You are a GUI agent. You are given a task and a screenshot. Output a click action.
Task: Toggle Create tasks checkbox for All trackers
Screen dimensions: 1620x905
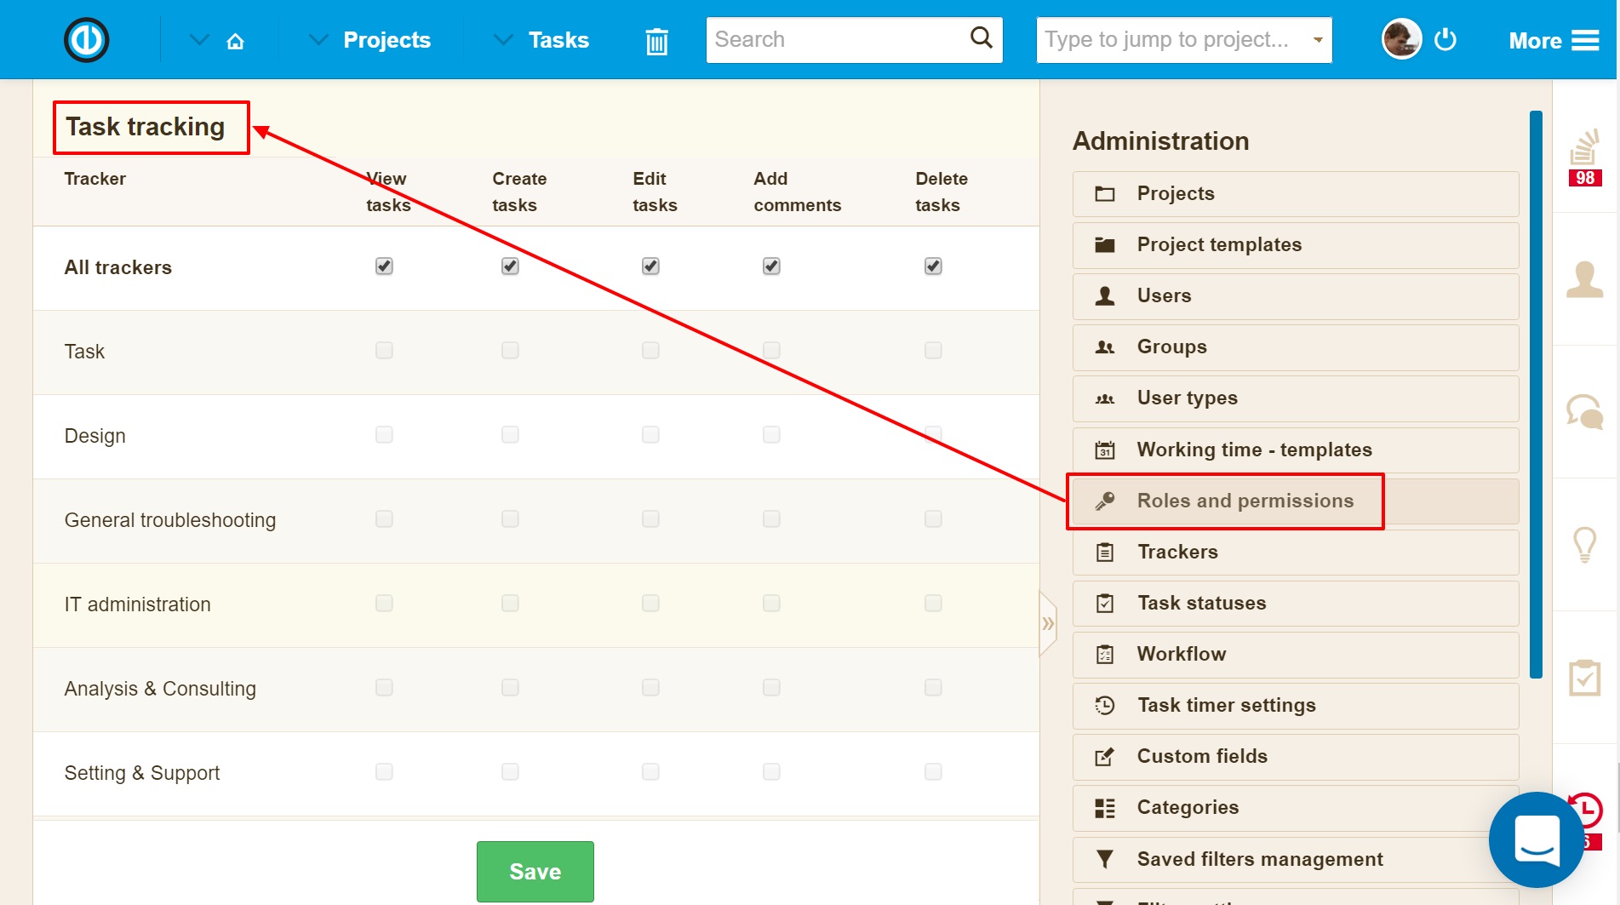(510, 266)
